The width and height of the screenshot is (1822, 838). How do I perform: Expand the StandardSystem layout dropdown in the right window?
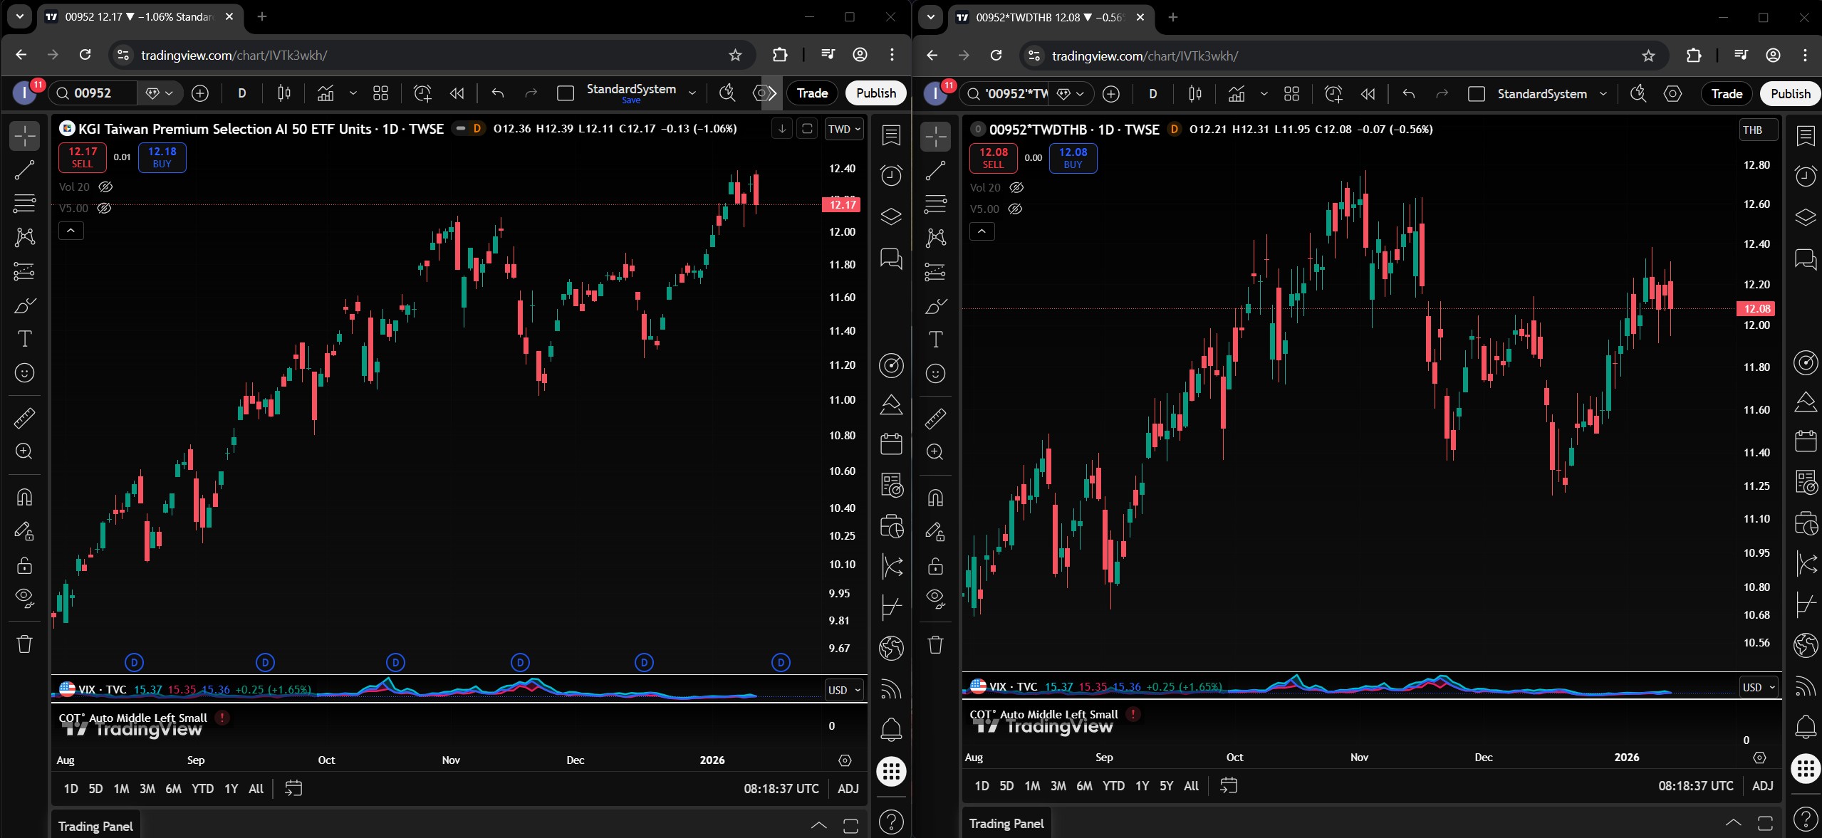point(1603,94)
